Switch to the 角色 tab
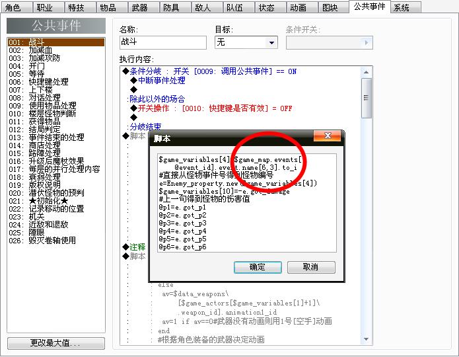Image resolution: width=459 pixels, height=357 pixels. (x=17, y=7)
